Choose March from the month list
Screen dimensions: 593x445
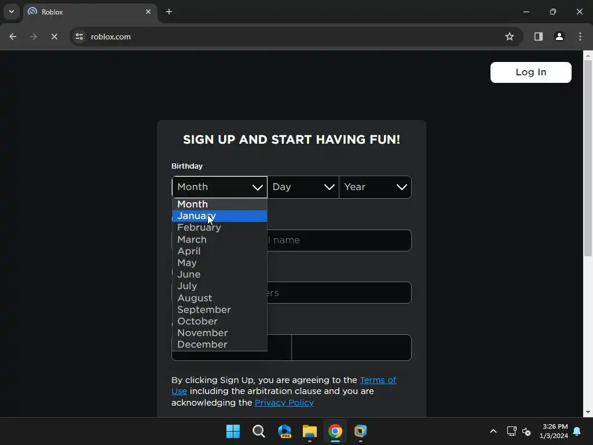219,239
